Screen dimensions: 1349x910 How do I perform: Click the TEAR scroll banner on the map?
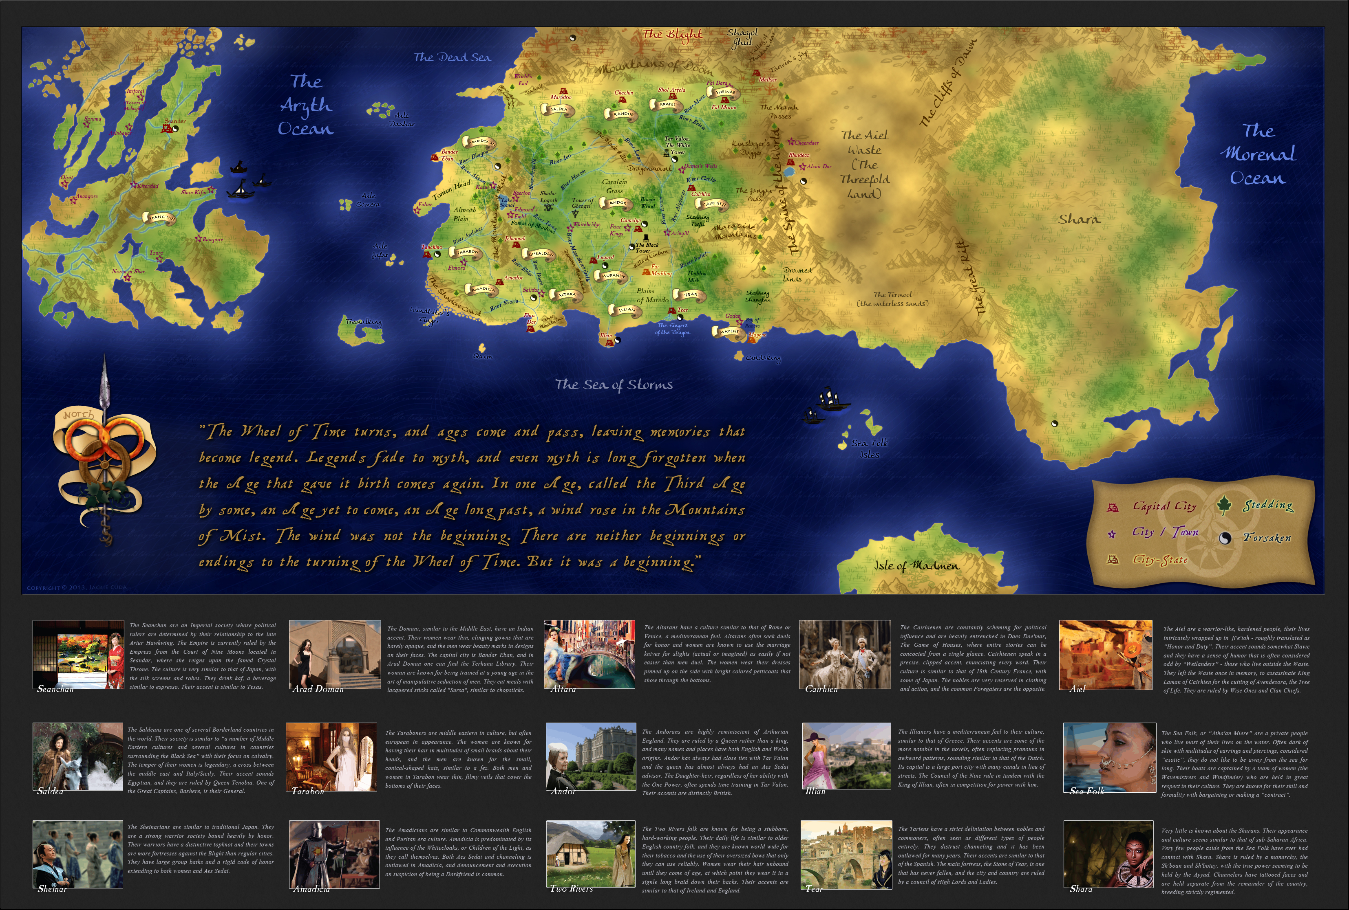(690, 295)
